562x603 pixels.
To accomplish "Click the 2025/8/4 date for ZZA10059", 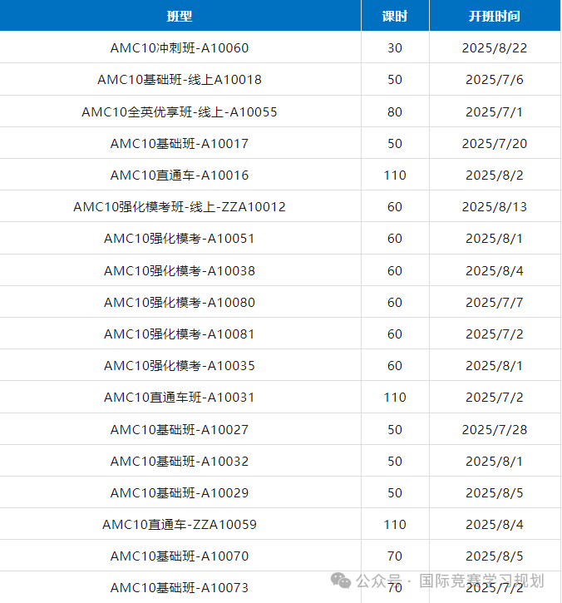I will (495, 524).
